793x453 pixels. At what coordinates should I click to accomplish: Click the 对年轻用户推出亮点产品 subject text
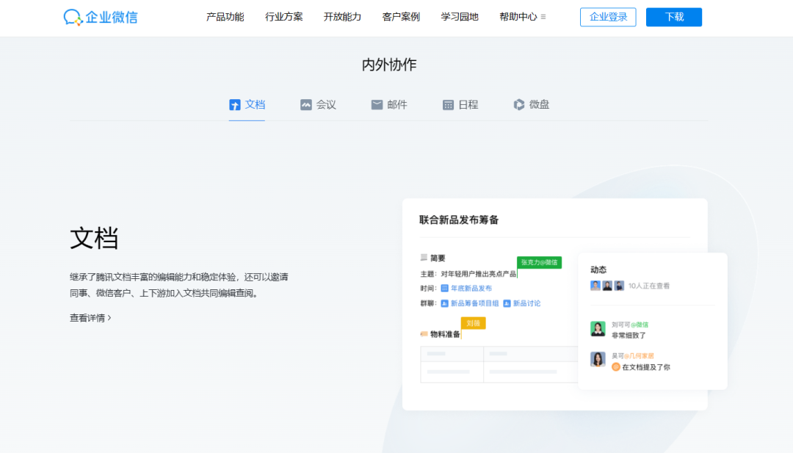point(479,274)
